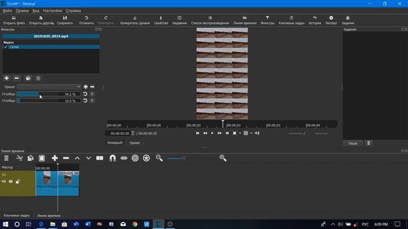Open the Фильтры panel from toolbar
The width and height of the screenshot is (408, 229).
click(x=267, y=20)
